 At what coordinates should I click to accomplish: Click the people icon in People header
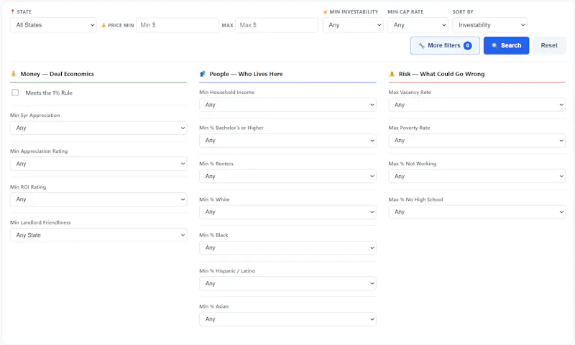click(x=203, y=74)
